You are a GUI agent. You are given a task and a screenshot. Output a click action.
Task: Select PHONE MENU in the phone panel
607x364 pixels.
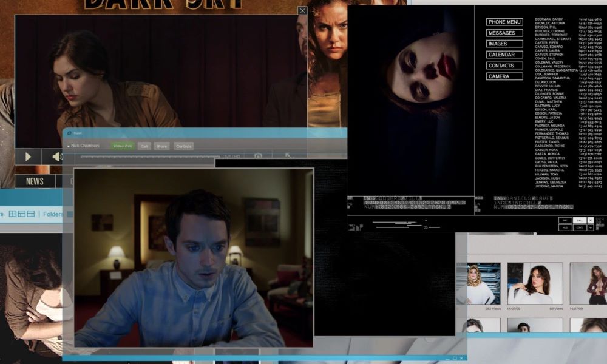pyautogui.click(x=504, y=22)
